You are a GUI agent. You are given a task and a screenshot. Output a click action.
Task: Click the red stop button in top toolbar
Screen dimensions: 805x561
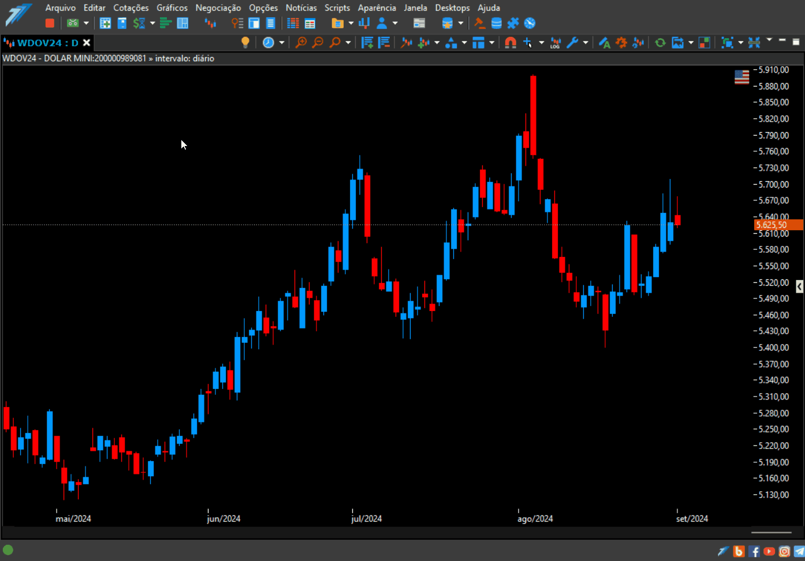pyautogui.click(x=50, y=23)
